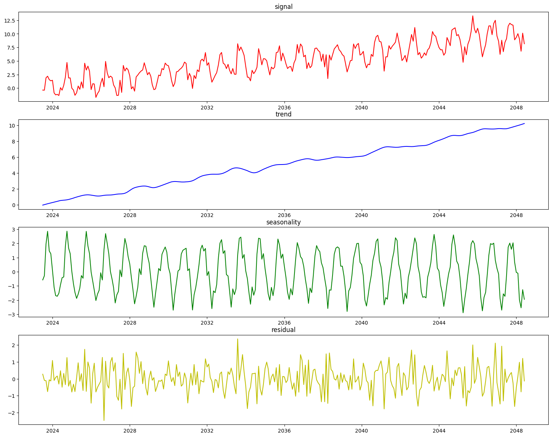Select the 3 y-axis label on seasonality plot

tap(13, 230)
